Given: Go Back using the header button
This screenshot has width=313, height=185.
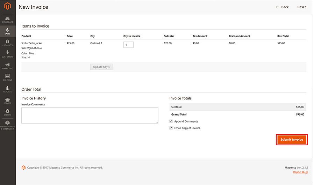Looking at the screenshot, I should point(282,7).
